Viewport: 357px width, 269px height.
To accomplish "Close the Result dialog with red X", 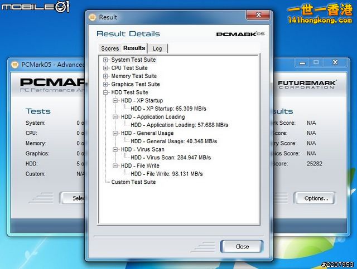I will tap(258, 16).
